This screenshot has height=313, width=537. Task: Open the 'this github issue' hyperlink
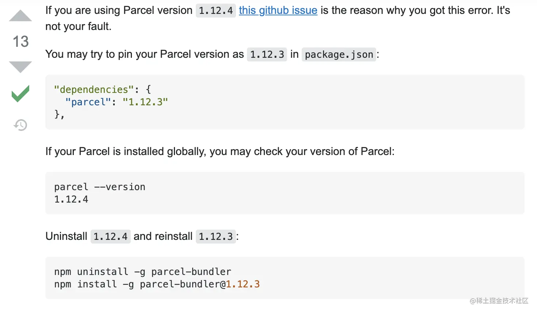pyautogui.click(x=278, y=10)
